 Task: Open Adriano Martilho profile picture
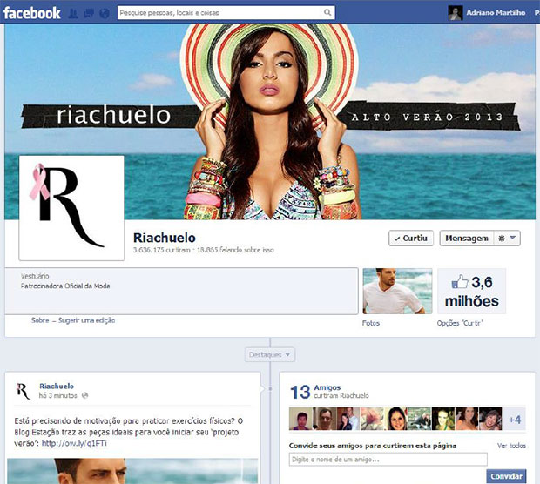pyautogui.click(x=455, y=13)
